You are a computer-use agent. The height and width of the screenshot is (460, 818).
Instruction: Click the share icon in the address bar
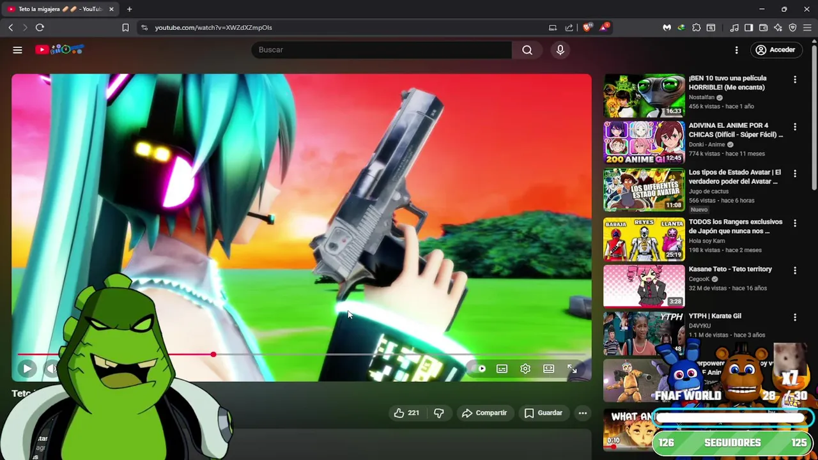pyautogui.click(x=569, y=27)
